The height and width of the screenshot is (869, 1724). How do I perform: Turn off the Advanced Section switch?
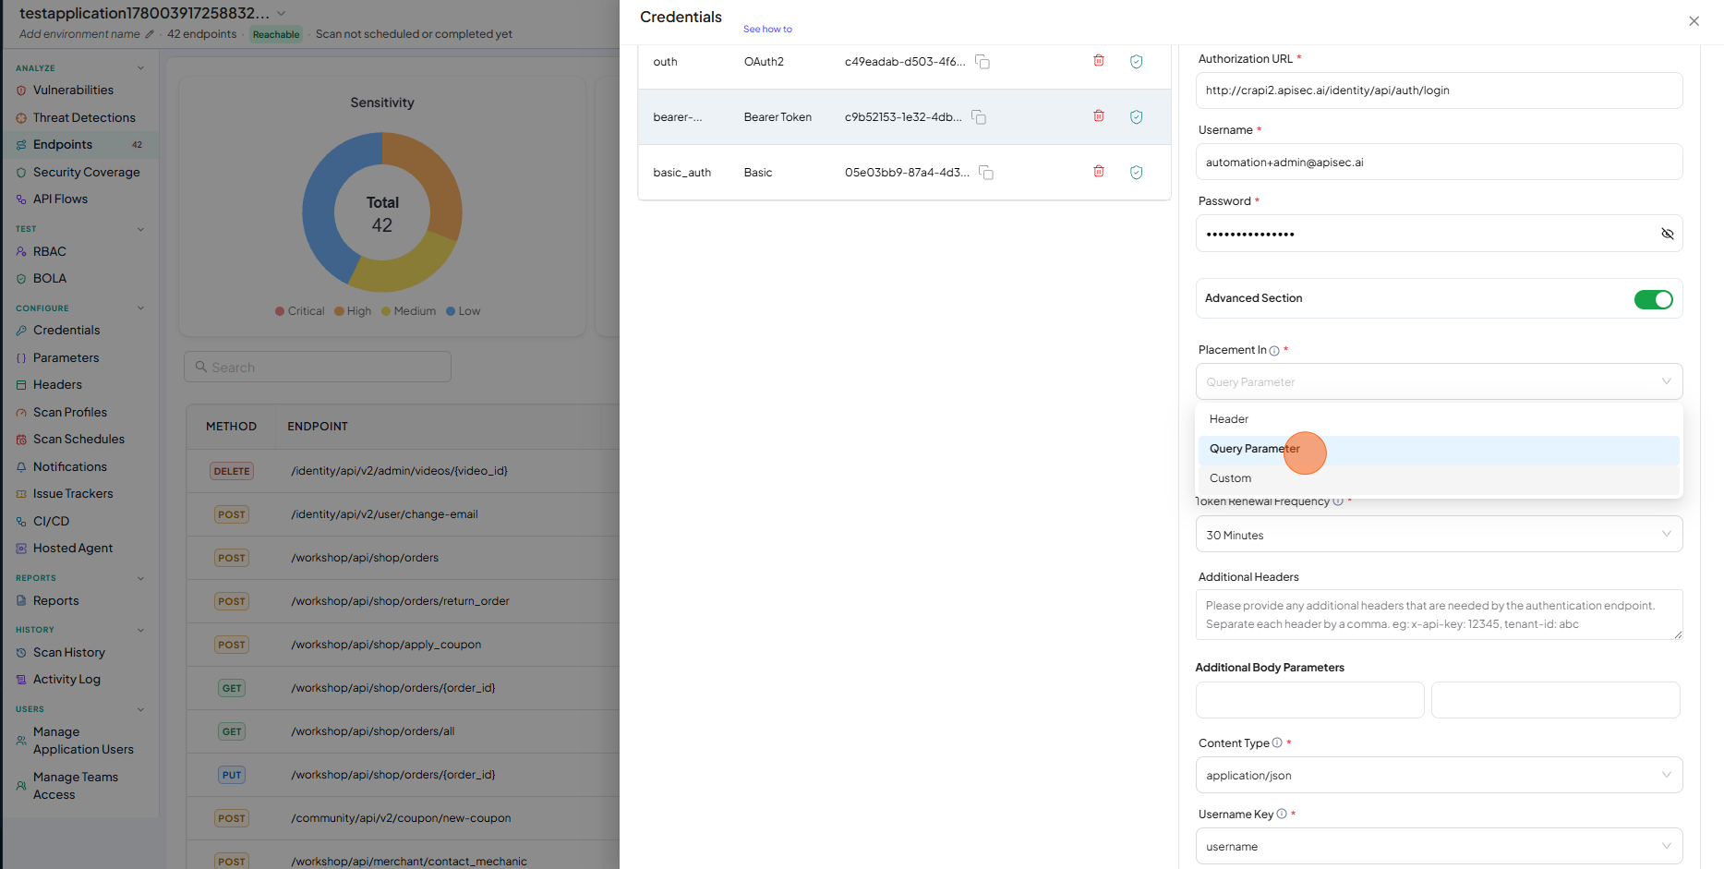[x=1653, y=299]
